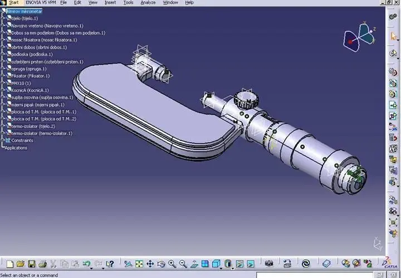Undo the last action

pos(86,264)
